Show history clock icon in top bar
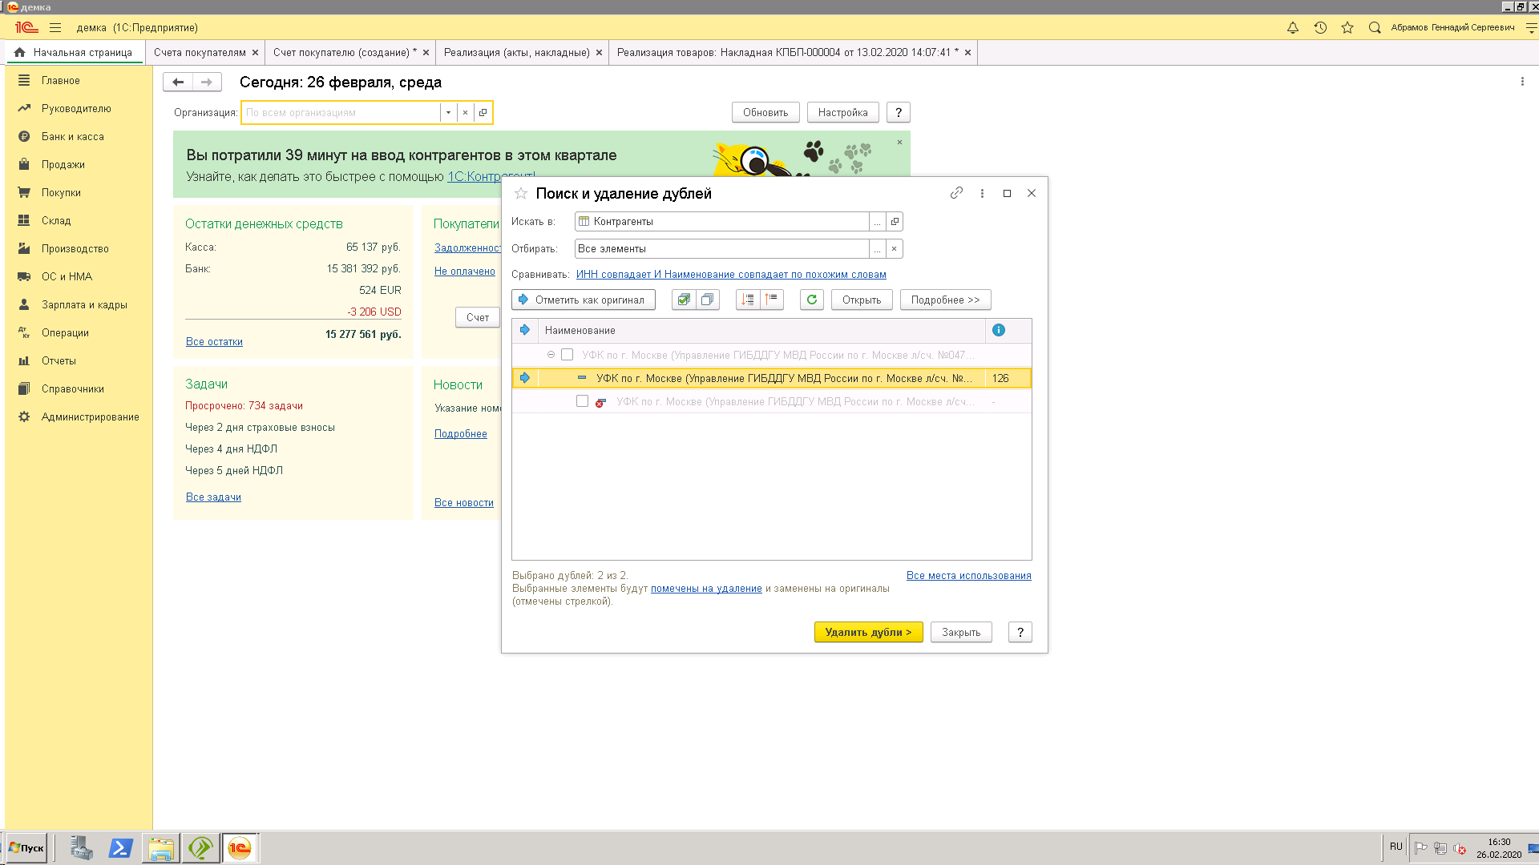Image resolution: width=1539 pixels, height=865 pixels. click(1320, 27)
